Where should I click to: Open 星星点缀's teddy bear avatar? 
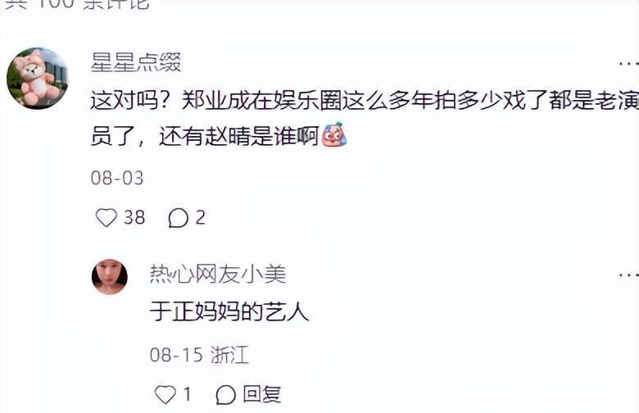click(x=37, y=78)
